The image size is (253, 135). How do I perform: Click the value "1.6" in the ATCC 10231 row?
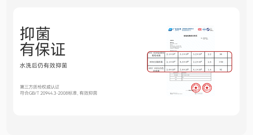(209, 70)
